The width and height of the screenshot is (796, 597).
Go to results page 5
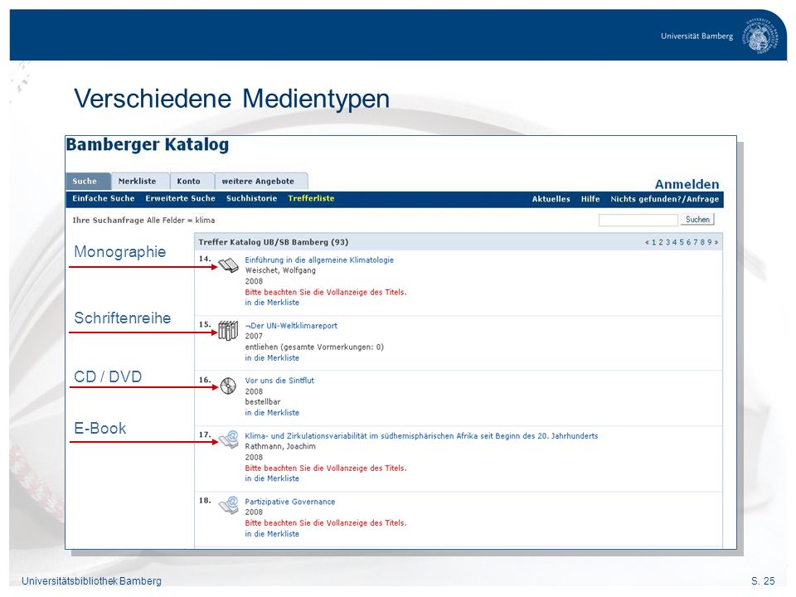(682, 243)
